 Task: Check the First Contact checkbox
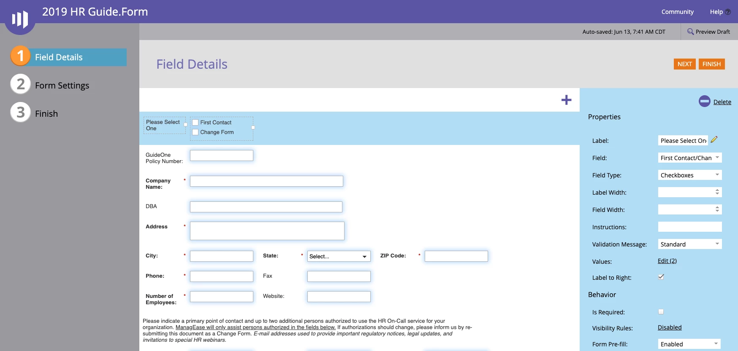click(195, 122)
